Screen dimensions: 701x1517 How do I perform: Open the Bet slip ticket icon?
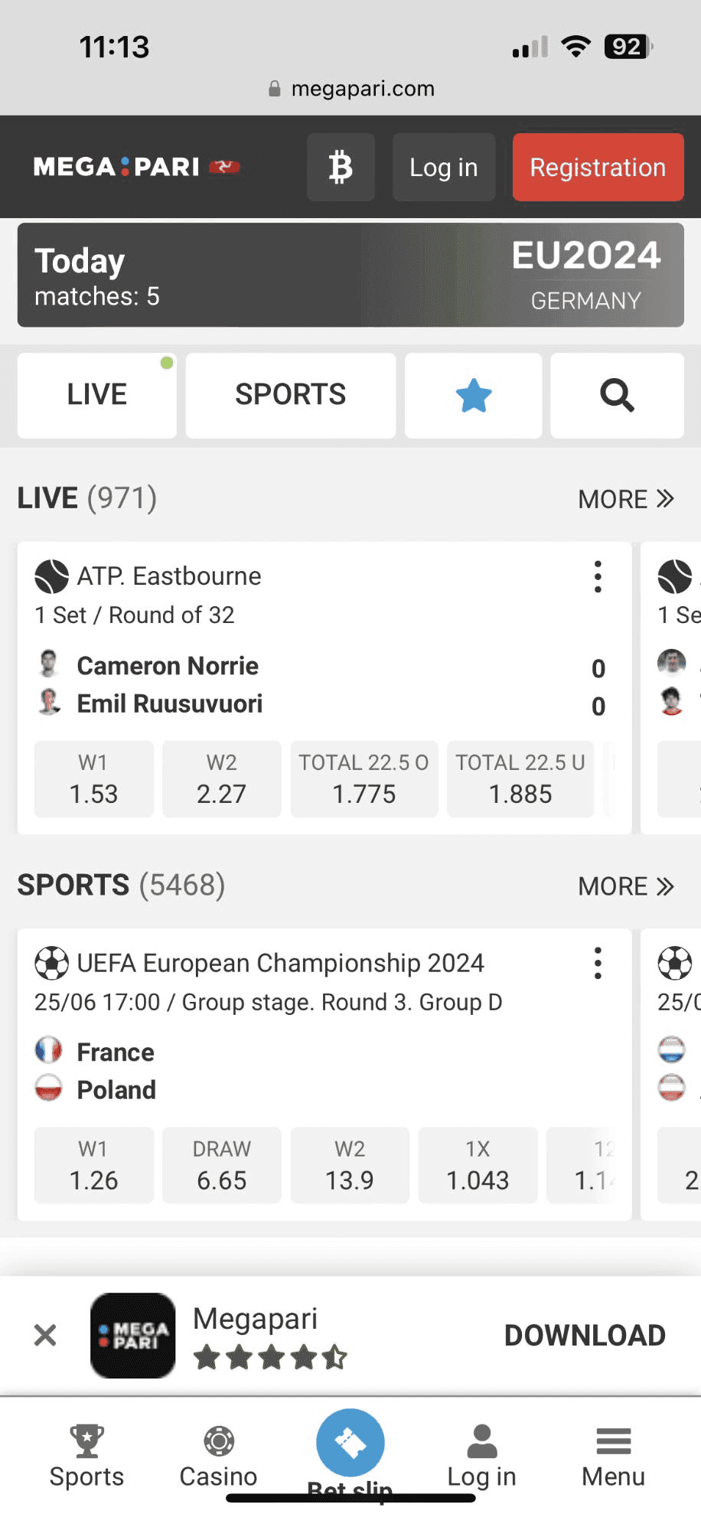click(350, 1443)
